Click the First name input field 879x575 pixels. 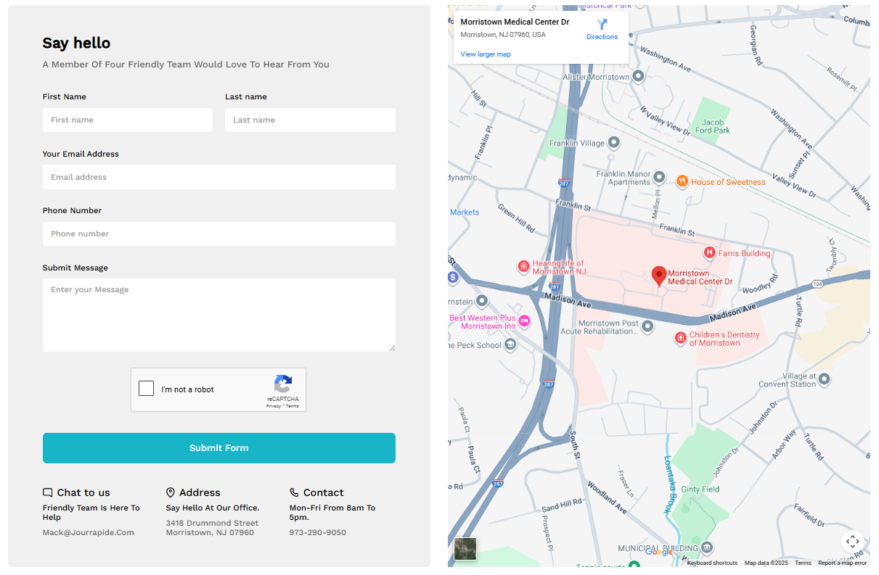pyautogui.click(x=128, y=120)
